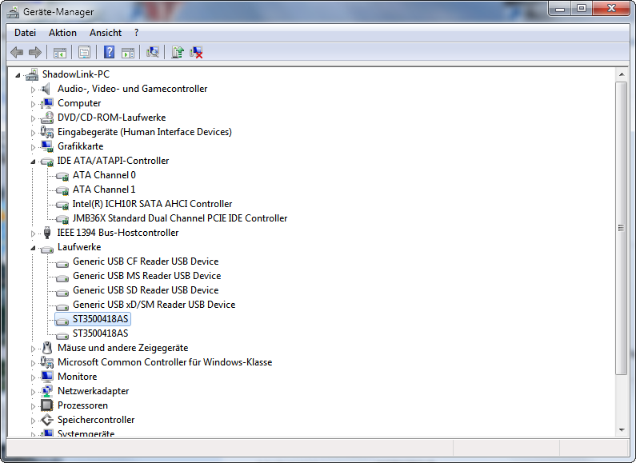Select Generic USB CF Reader USB Device
Viewport: 636px width, 463px height.
click(x=146, y=261)
